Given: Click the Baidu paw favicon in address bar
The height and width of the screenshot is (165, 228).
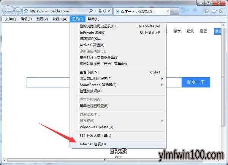Looking at the screenshot, I should coord(26,11).
